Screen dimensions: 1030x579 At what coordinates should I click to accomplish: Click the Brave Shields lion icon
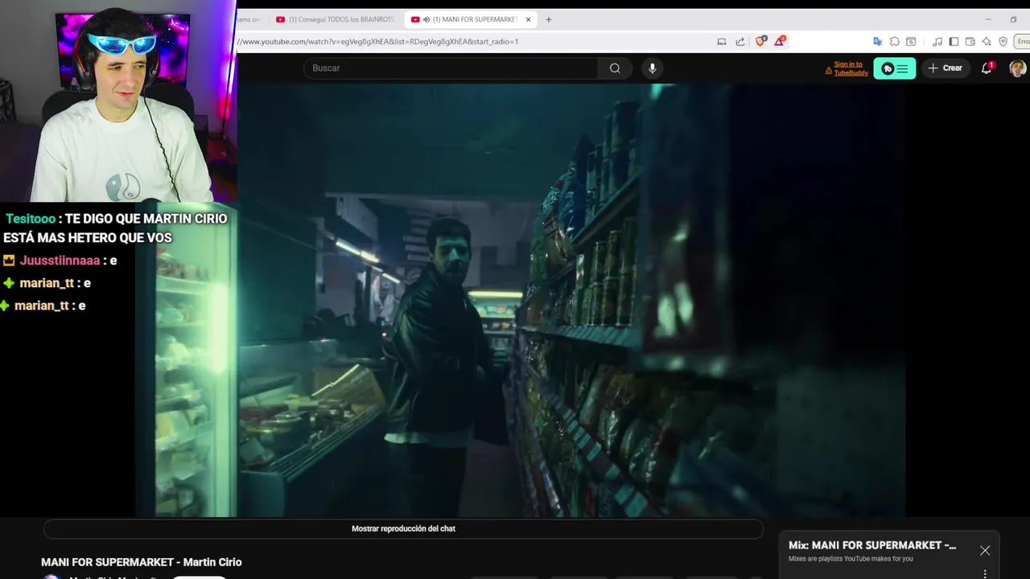tap(760, 42)
